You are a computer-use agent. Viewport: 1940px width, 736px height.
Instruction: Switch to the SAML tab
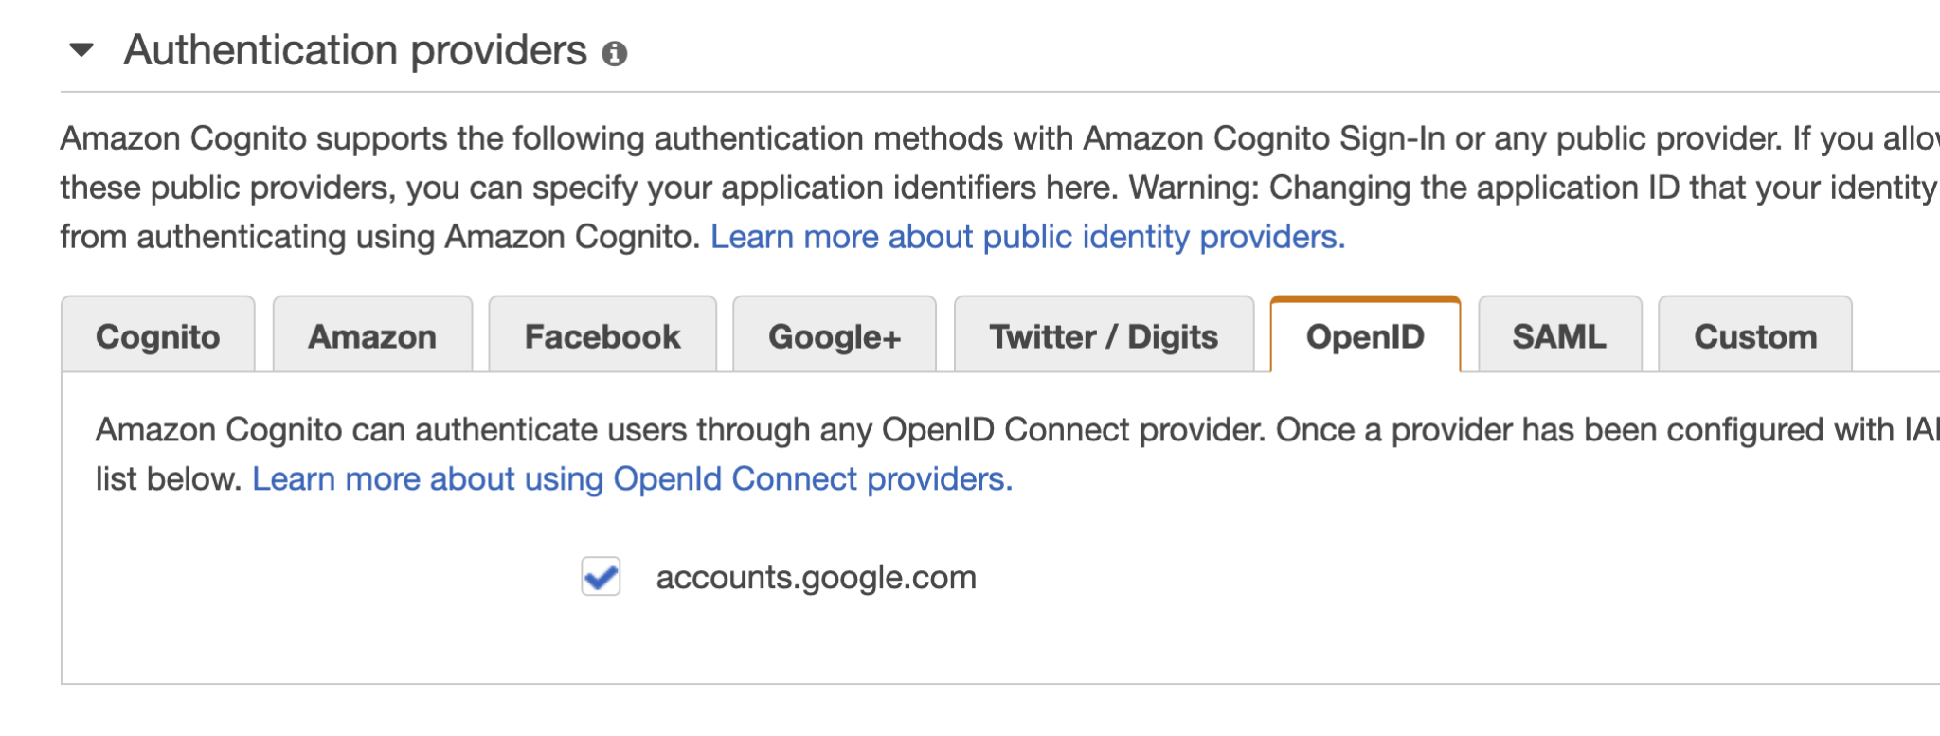(x=1559, y=336)
